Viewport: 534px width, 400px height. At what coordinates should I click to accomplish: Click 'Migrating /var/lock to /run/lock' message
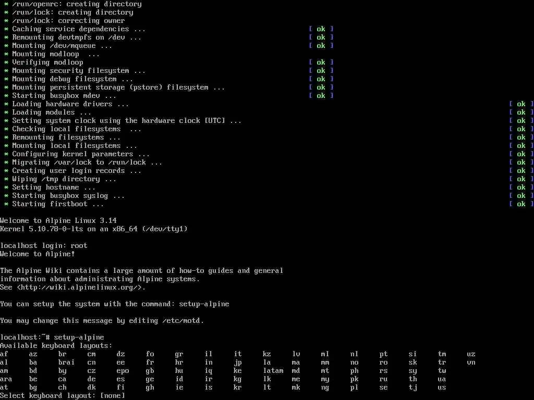(x=87, y=162)
